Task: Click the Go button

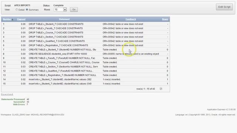Action: [74, 10]
